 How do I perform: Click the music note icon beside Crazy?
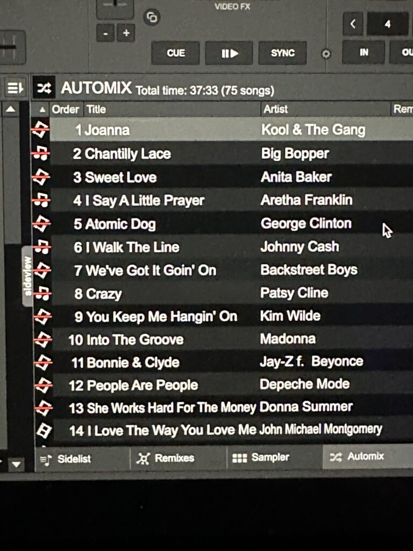[42, 293]
